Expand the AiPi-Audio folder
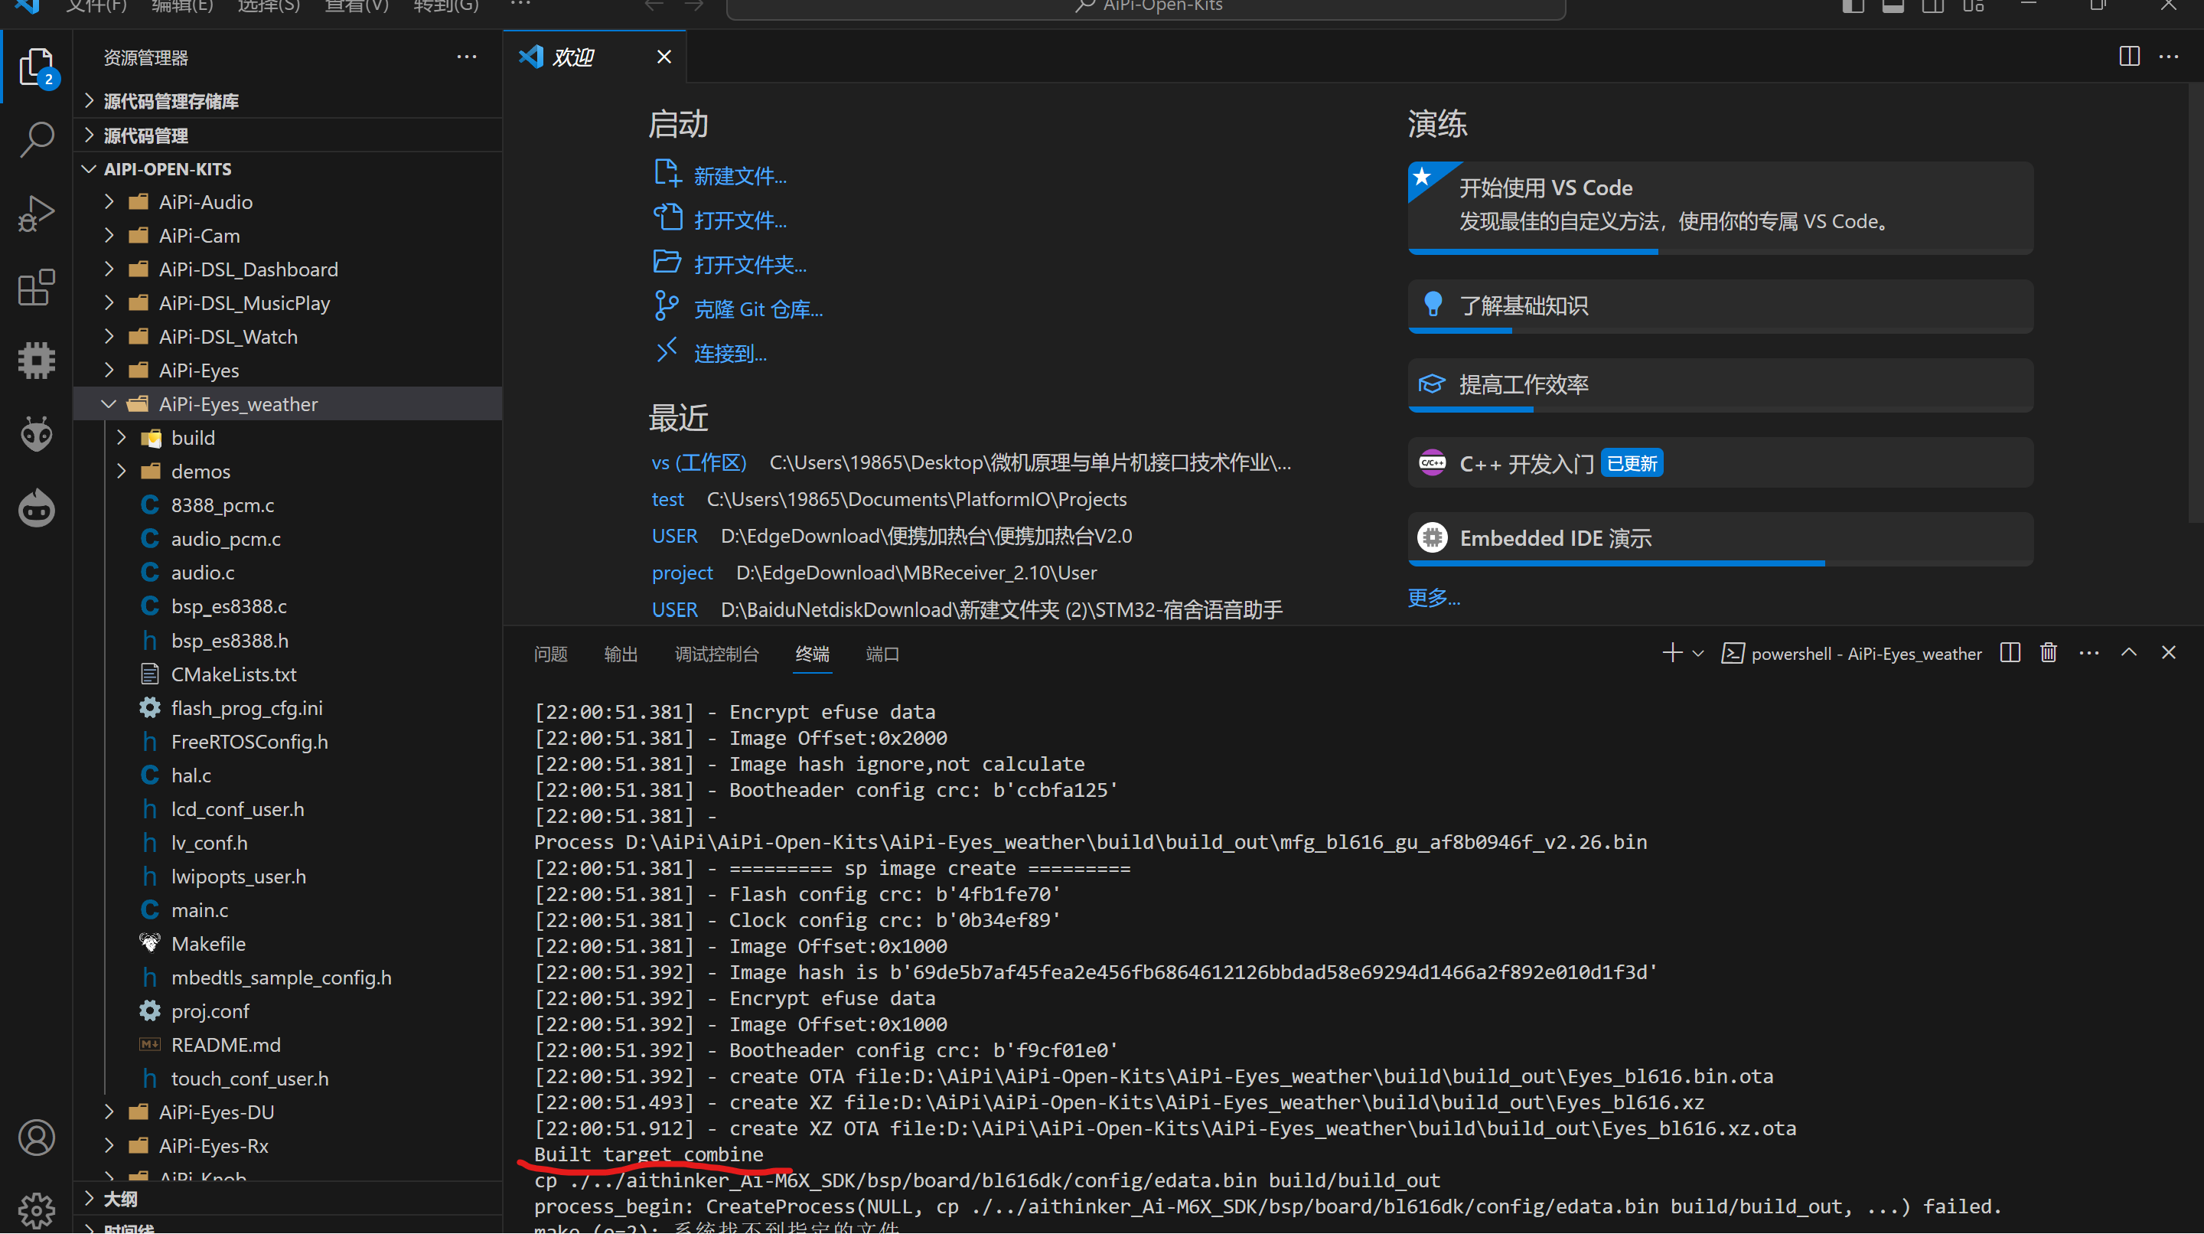Viewport: 2204px width, 1234px height. 288,203
